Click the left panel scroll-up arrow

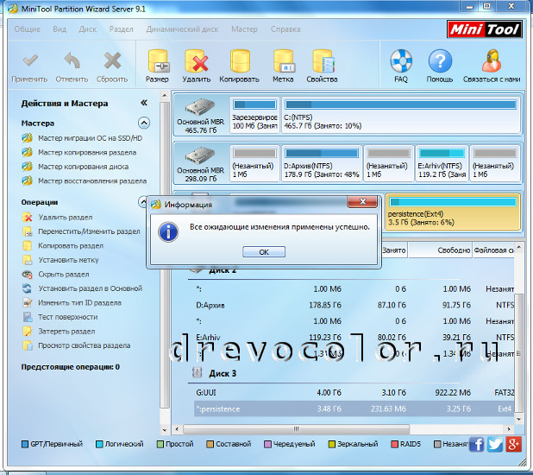(165, 95)
